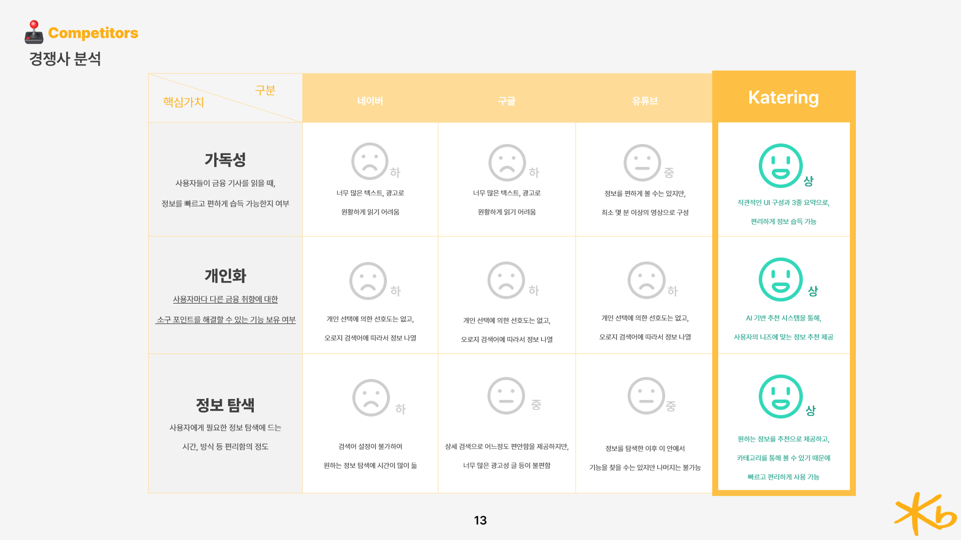Select the 네이버 column header
The image size is (961, 540).
pos(370,101)
